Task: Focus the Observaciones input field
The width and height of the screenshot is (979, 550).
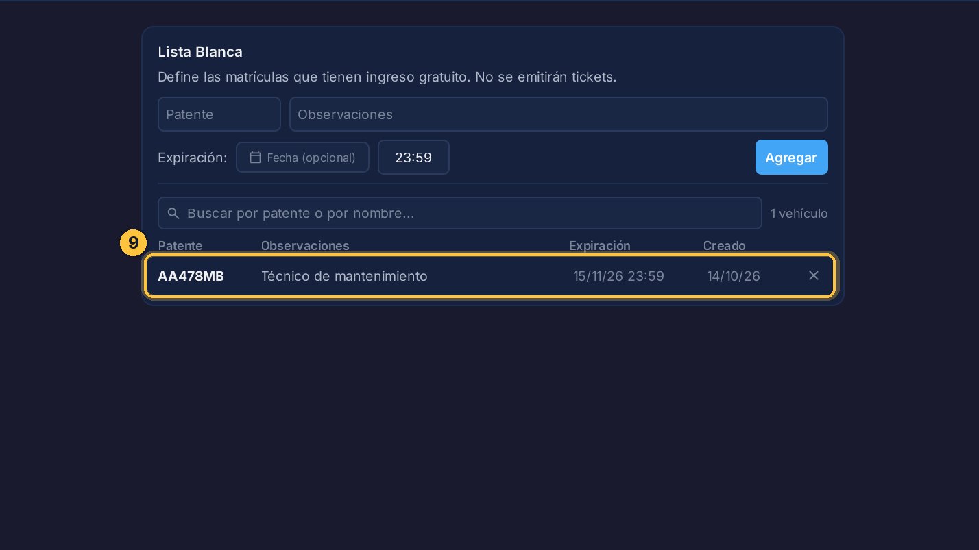Action: pyautogui.click(x=558, y=114)
